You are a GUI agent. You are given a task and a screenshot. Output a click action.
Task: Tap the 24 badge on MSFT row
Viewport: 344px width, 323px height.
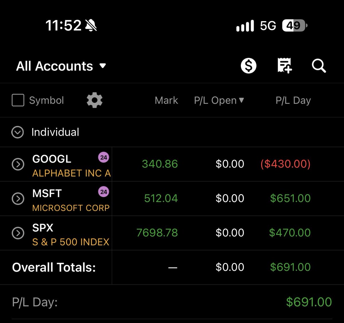tap(103, 192)
